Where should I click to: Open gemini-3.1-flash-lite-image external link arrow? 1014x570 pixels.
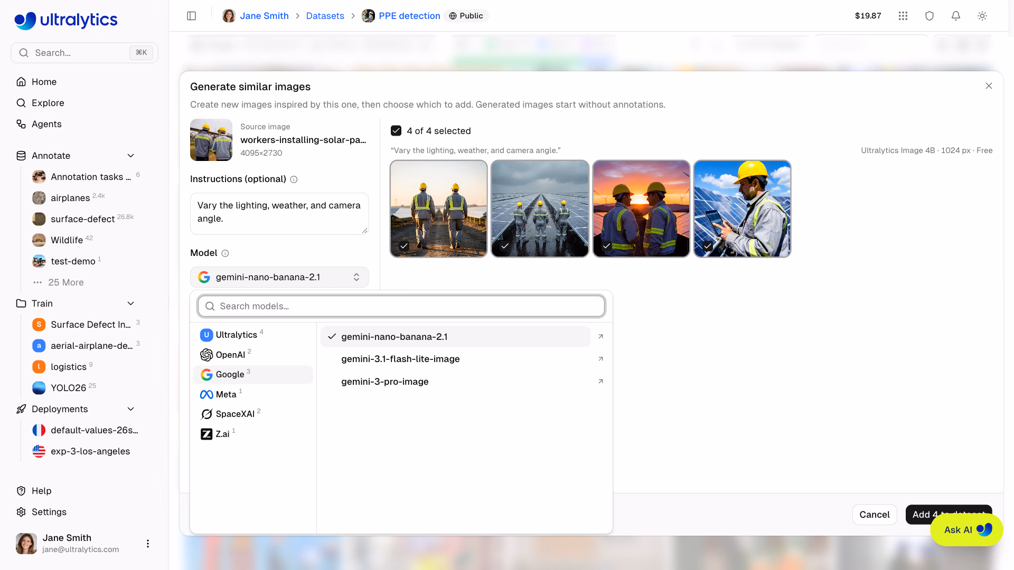pyautogui.click(x=600, y=359)
